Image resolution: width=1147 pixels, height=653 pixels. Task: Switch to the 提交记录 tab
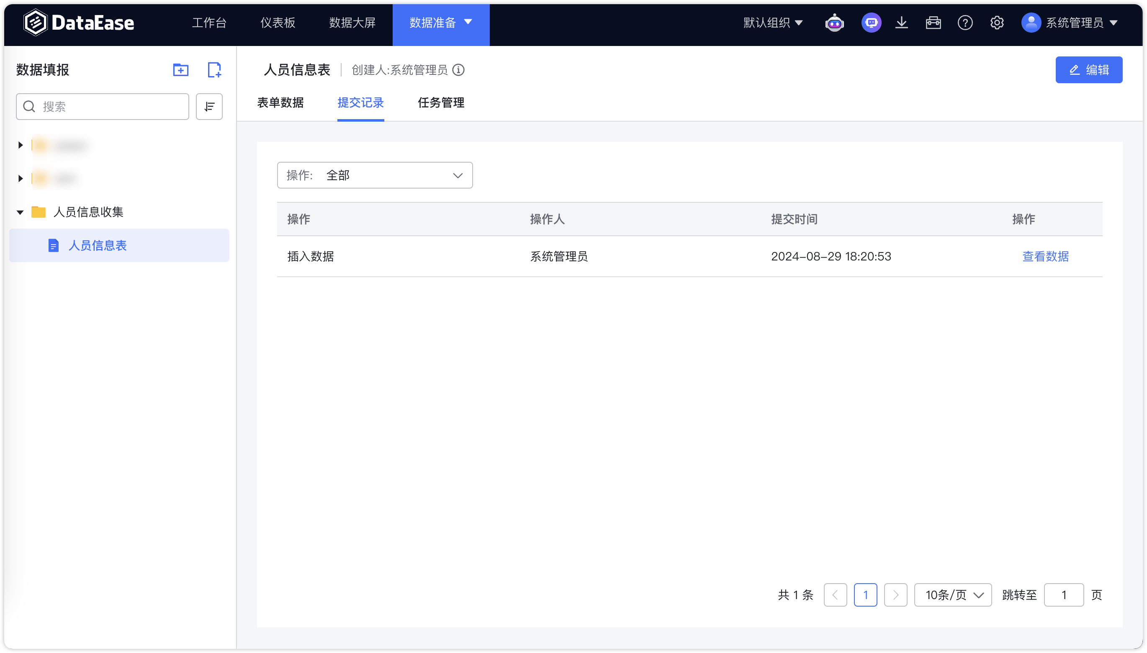[x=360, y=102]
